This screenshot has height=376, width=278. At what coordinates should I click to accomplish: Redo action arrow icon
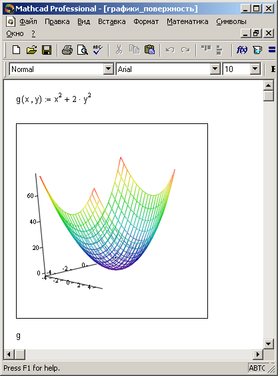(x=185, y=50)
